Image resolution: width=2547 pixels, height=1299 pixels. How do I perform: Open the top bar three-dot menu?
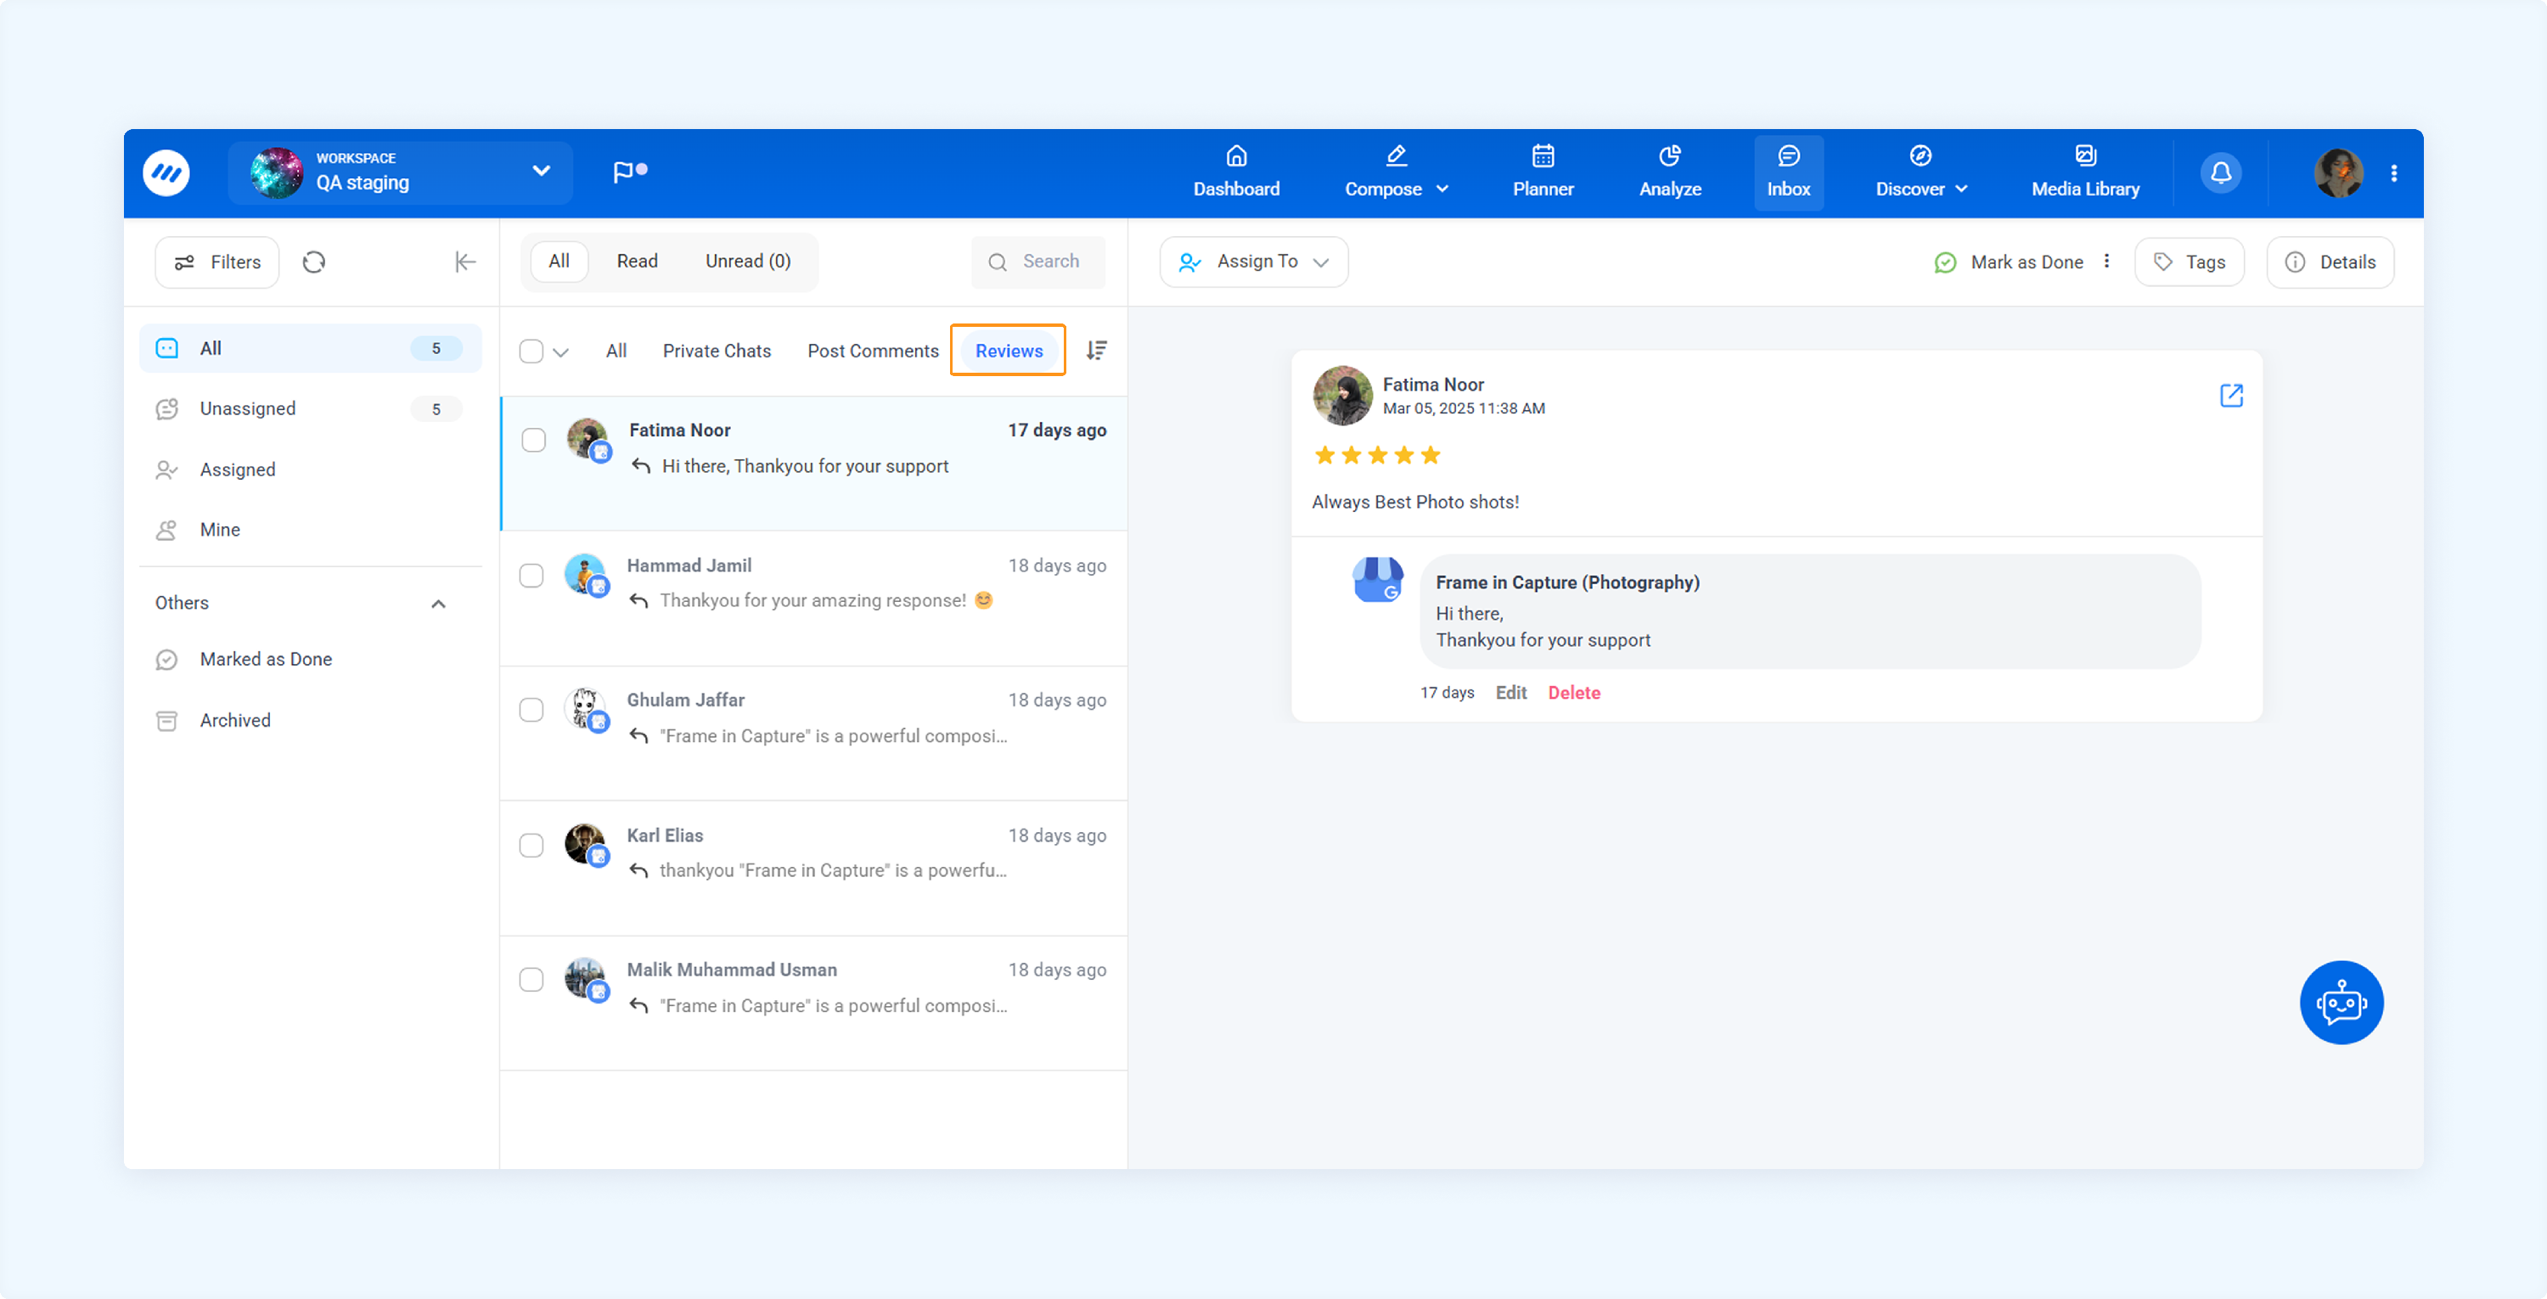click(2393, 173)
